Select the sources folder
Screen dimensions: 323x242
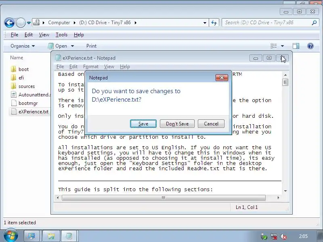[x=23, y=86]
